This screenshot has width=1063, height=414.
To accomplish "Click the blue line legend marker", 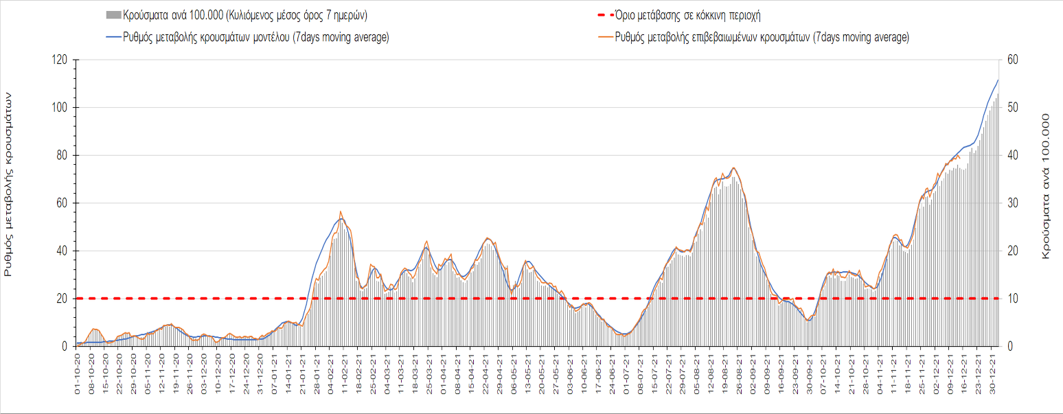I will pyautogui.click(x=113, y=37).
